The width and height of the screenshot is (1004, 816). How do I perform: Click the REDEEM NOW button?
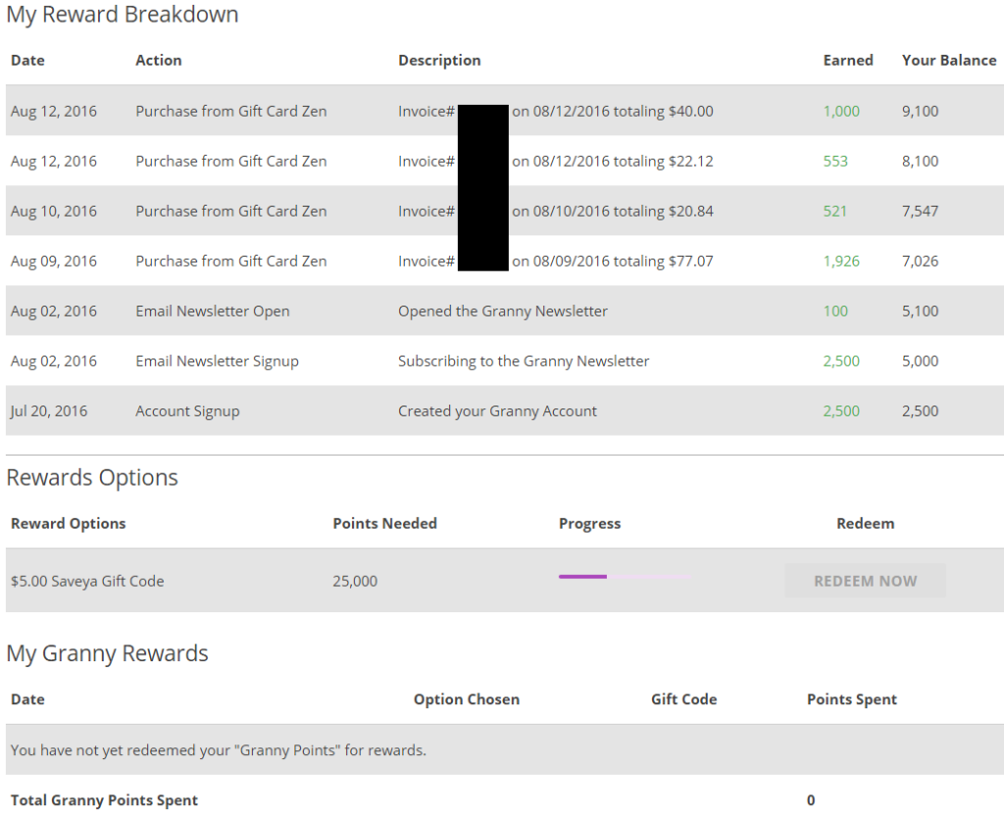[865, 581]
